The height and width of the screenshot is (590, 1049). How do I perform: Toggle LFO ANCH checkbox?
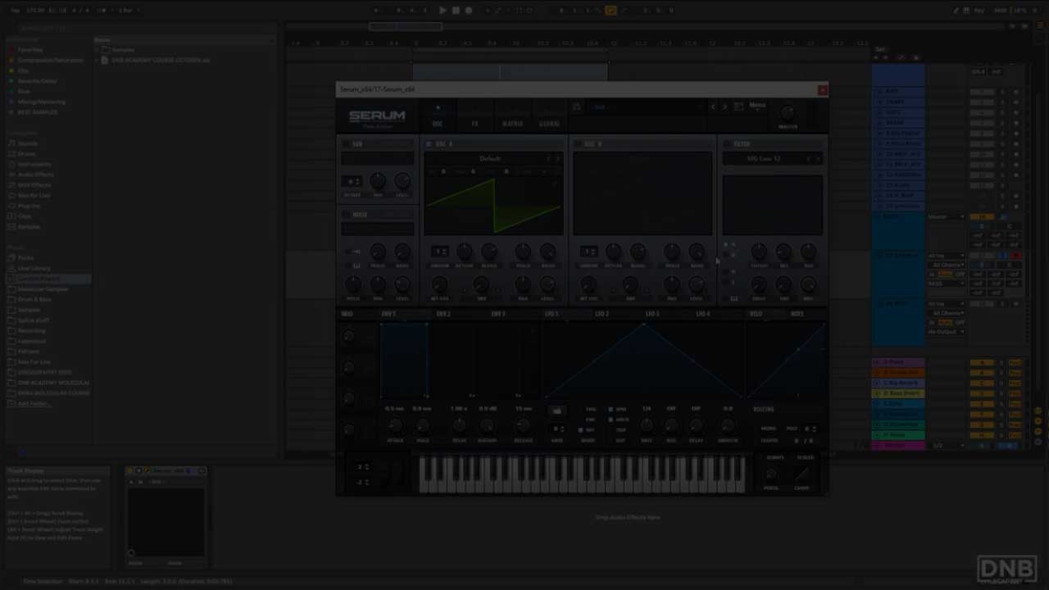click(x=611, y=420)
